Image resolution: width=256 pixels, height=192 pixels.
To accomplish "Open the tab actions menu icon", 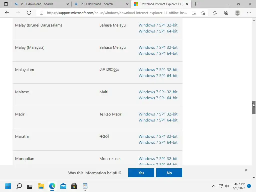I will 6,4.
